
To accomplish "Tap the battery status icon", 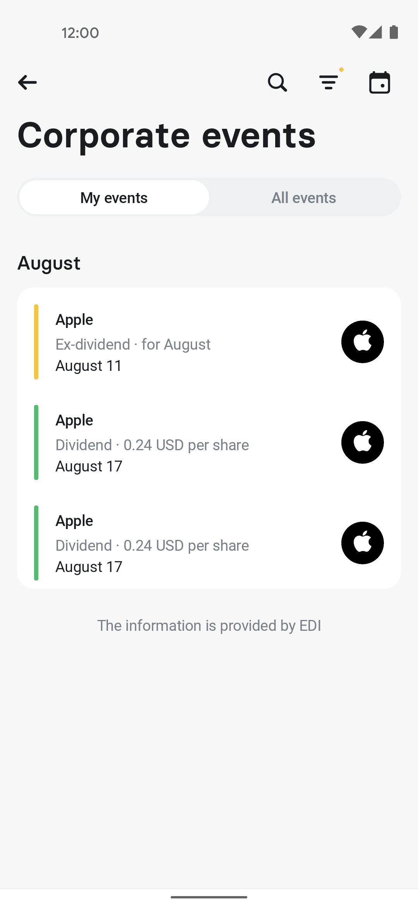I will 394,32.
